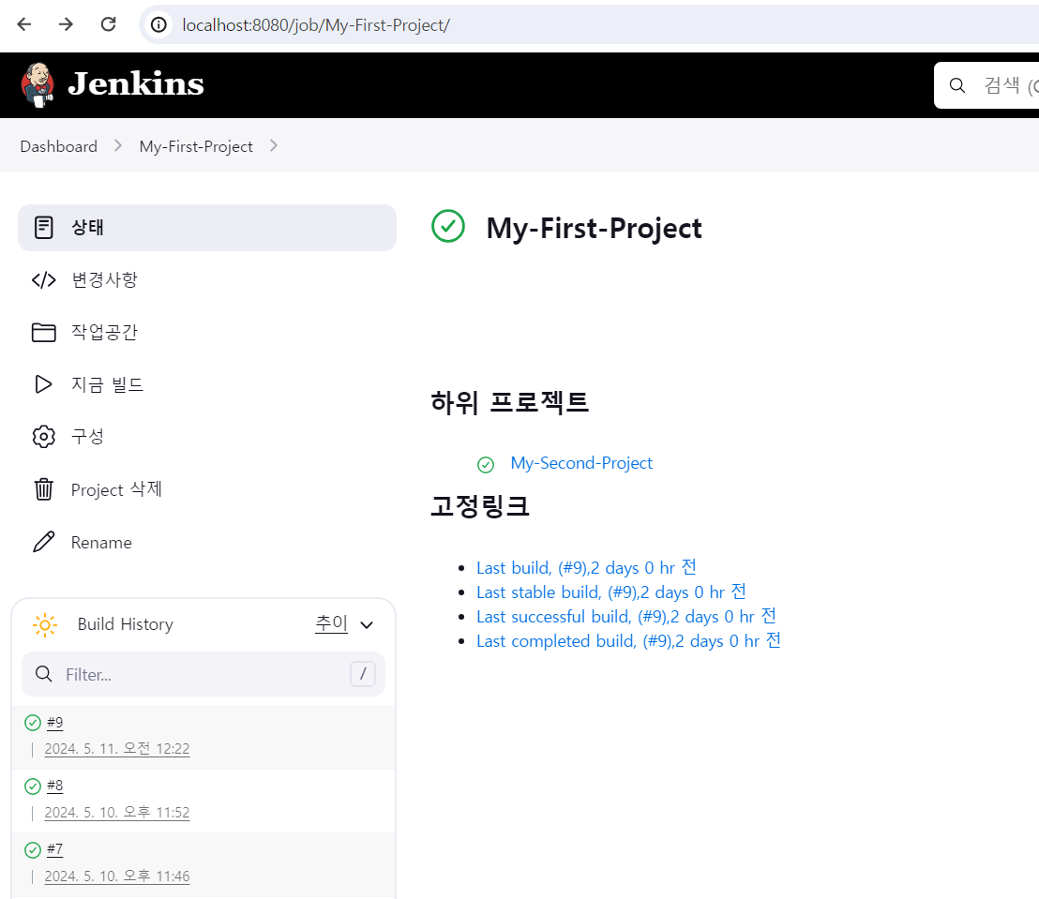
Task: Click the Jenkins 검색 search field
Action: [986, 84]
